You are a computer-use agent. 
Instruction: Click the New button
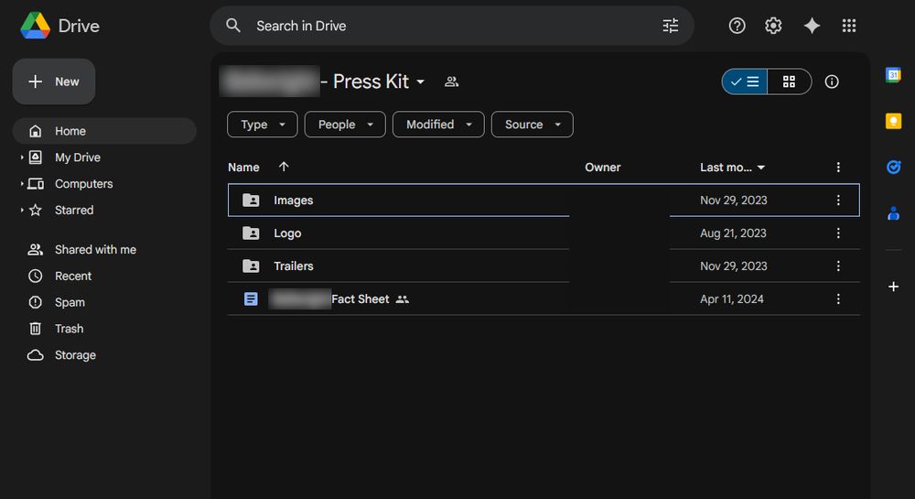54,81
